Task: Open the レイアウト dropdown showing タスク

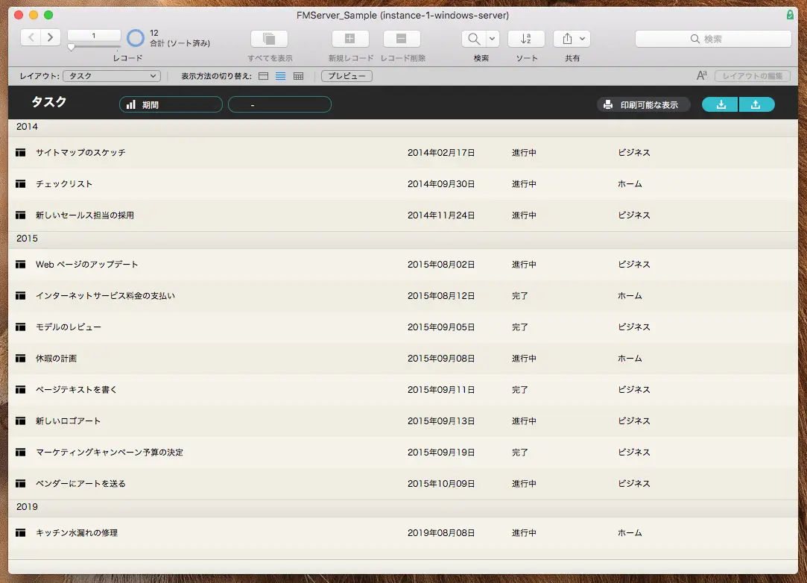Action: pos(110,75)
